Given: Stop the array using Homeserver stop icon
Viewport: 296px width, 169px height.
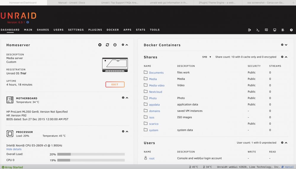Looking at the screenshot, I should point(100,45).
